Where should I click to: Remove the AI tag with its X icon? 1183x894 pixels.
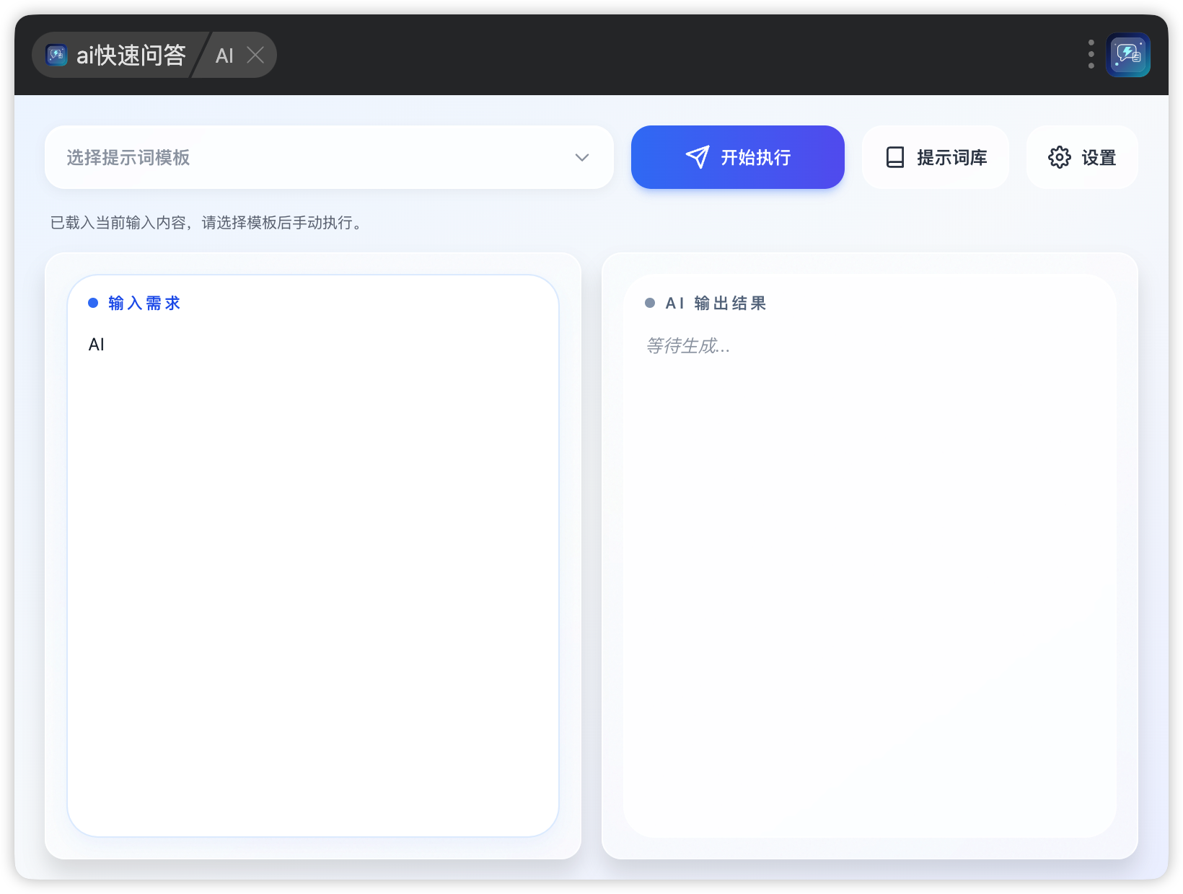tap(255, 55)
